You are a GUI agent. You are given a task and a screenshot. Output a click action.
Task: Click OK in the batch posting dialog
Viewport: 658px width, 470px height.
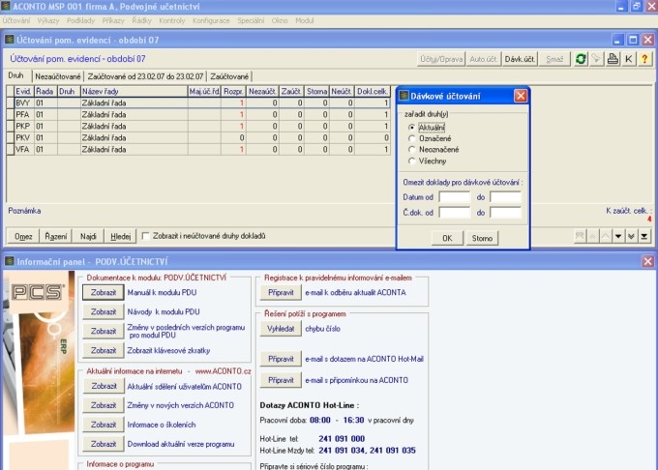(446, 237)
